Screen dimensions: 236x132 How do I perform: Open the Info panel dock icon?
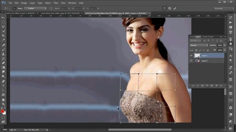(230, 27)
